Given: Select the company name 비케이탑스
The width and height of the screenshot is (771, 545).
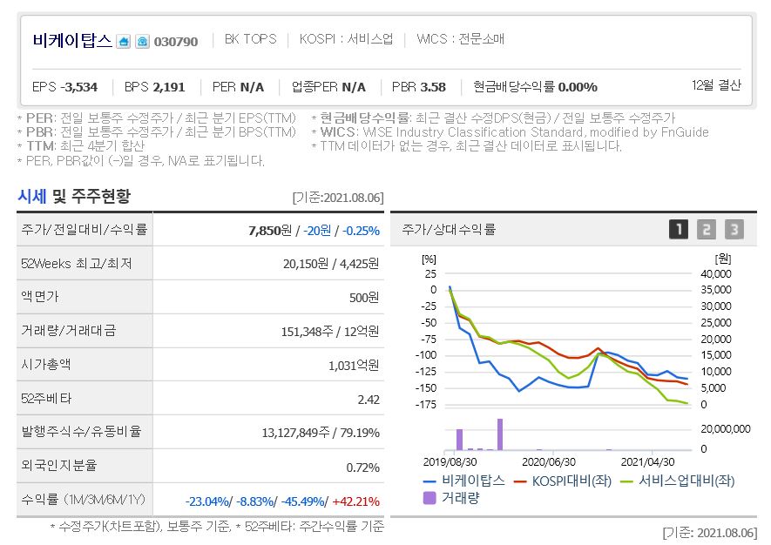Looking at the screenshot, I should point(72,40).
